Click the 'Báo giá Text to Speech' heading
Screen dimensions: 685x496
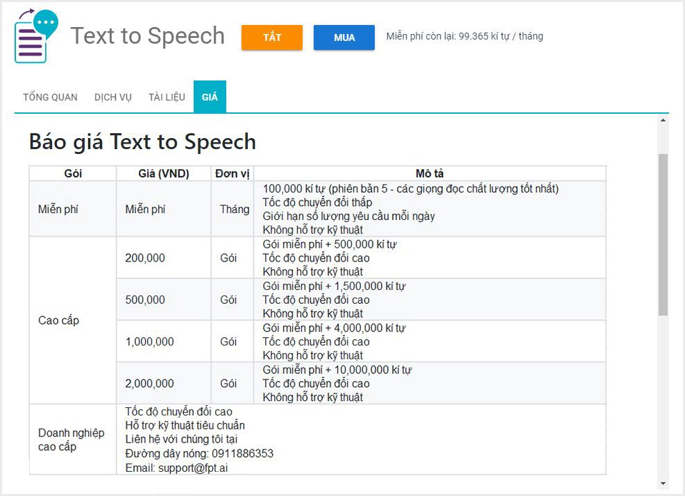[x=142, y=142]
